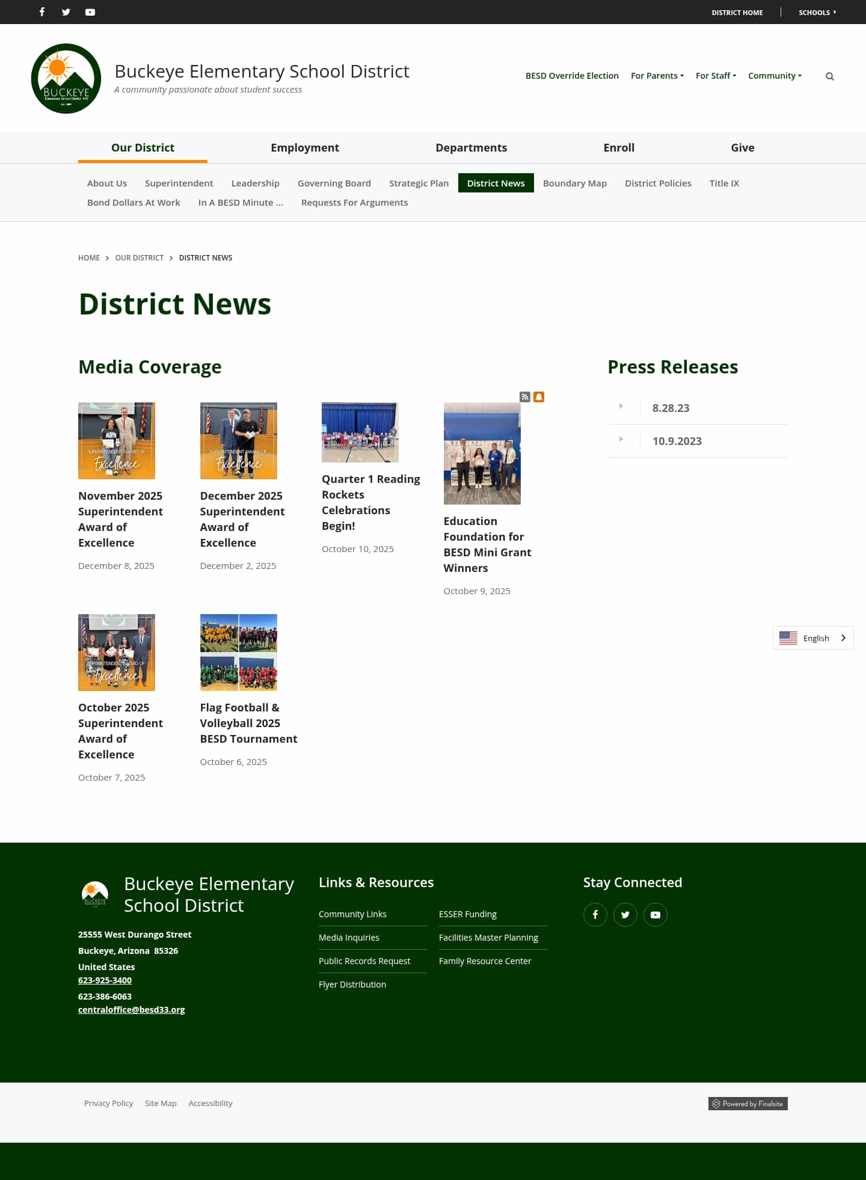Viewport: 866px width, 1180px height.
Task: Open November 2025 Superintendent Award article
Action: (x=120, y=519)
